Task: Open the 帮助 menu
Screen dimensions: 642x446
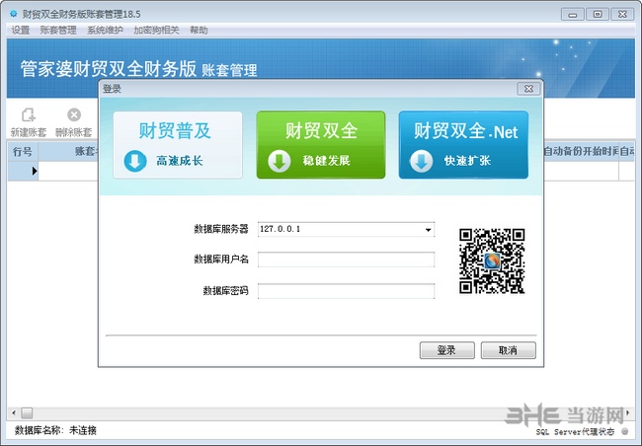Action: (199, 31)
